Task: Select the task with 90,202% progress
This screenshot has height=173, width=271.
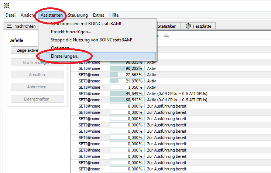Action: pyautogui.click(x=171, y=68)
